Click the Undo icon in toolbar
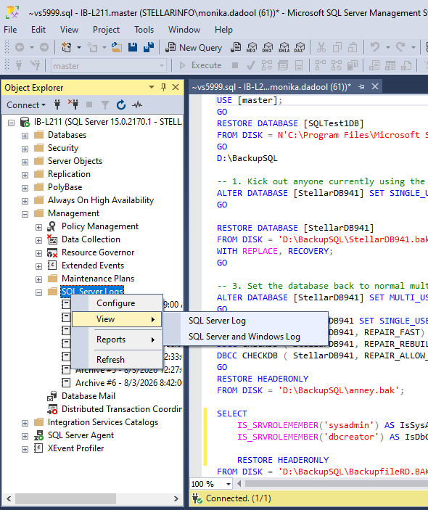 tap(375, 47)
